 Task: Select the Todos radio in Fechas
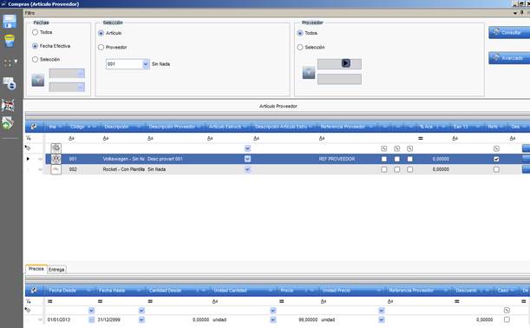tap(35, 32)
